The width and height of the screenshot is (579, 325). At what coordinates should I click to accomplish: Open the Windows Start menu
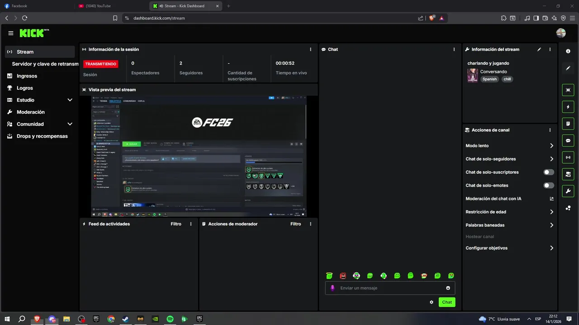(7, 319)
